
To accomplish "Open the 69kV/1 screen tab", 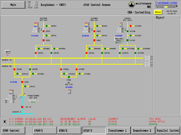I will point(45,130).
